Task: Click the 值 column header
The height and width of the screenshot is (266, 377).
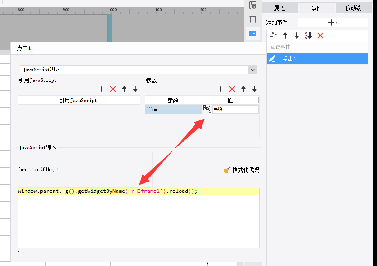Action: point(230,100)
